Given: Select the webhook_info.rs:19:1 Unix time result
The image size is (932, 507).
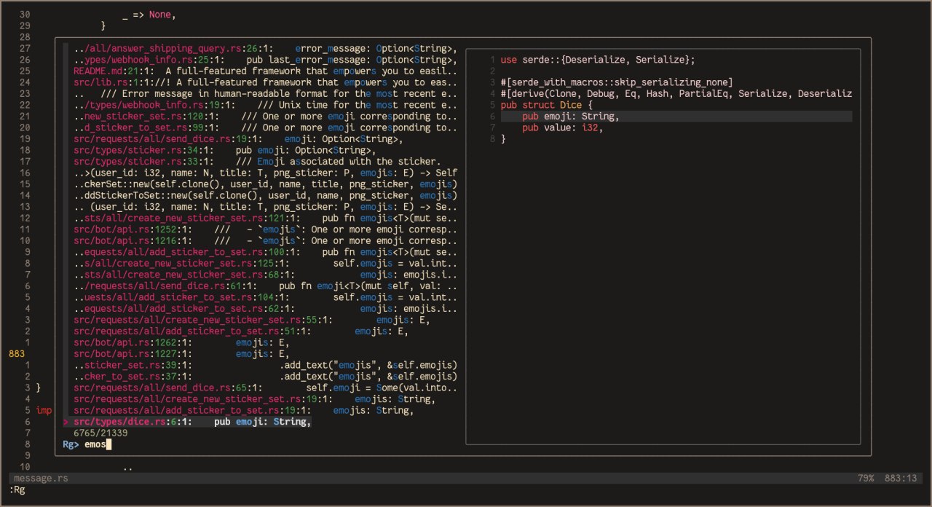Looking at the screenshot, I should pyautogui.click(x=266, y=105).
